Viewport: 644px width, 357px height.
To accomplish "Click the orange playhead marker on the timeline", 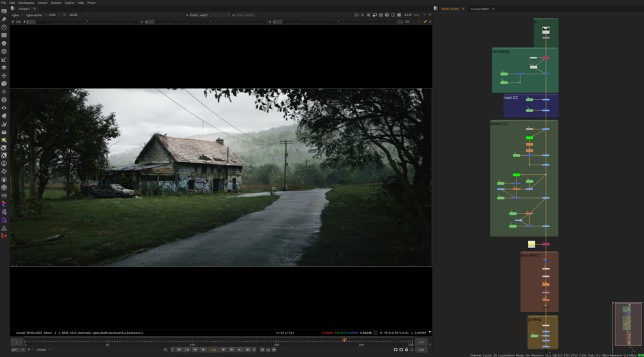I will click(344, 340).
